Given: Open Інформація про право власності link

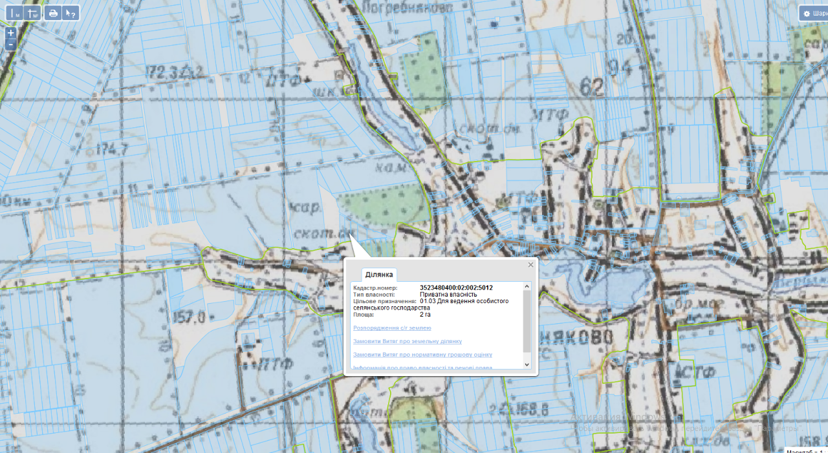Looking at the screenshot, I should [x=422, y=368].
